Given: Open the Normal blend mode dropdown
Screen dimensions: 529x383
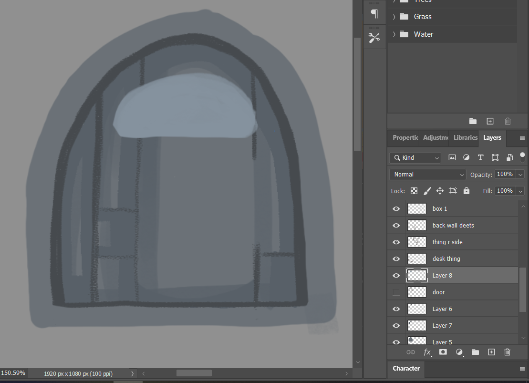Looking at the screenshot, I should [427, 175].
